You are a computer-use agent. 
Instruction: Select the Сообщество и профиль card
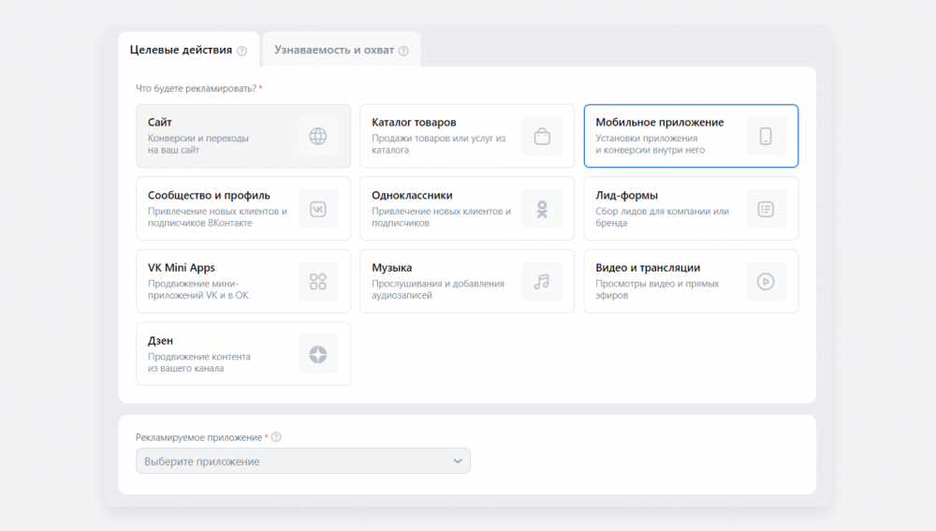243,209
